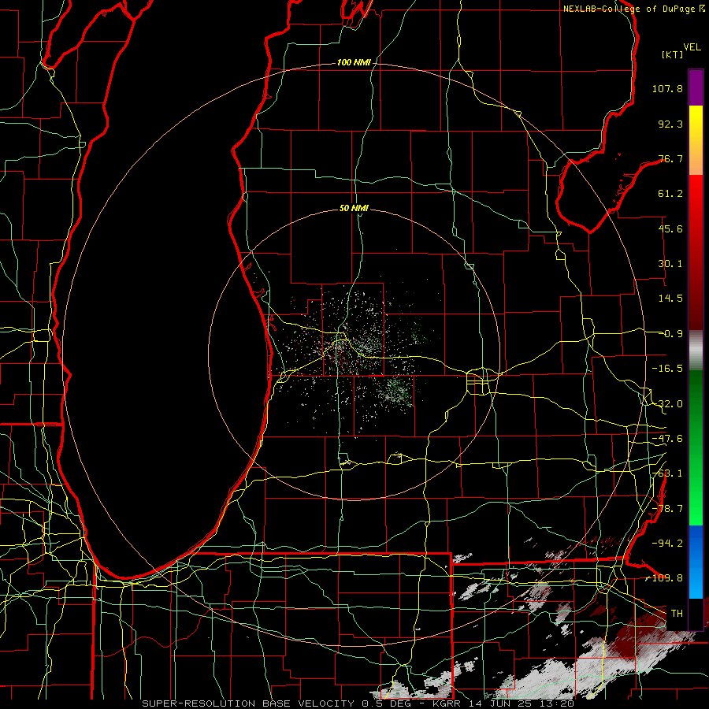Pick the purple segment of the color bar
Screen dimensions: 709x709
(x=696, y=88)
